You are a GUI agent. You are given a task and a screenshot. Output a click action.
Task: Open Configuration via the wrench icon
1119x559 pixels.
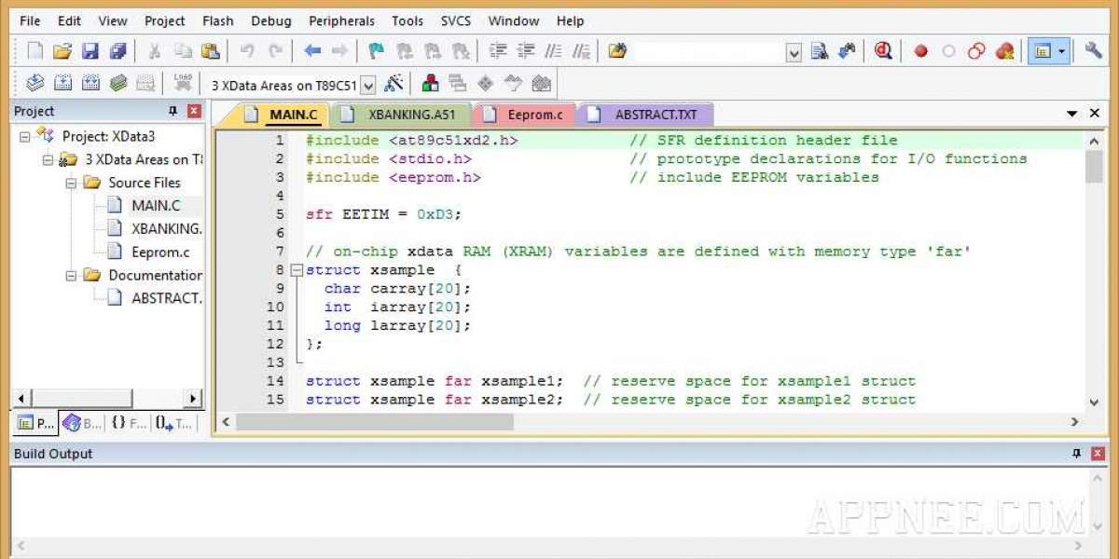1093,51
